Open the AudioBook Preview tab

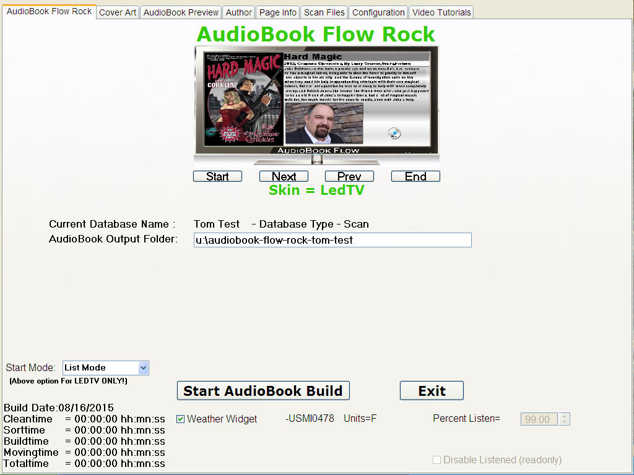pyautogui.click(x=181, y=12)
